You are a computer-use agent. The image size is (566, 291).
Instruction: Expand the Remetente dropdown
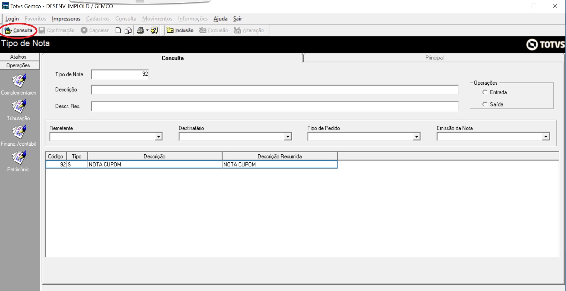(159, 137)
